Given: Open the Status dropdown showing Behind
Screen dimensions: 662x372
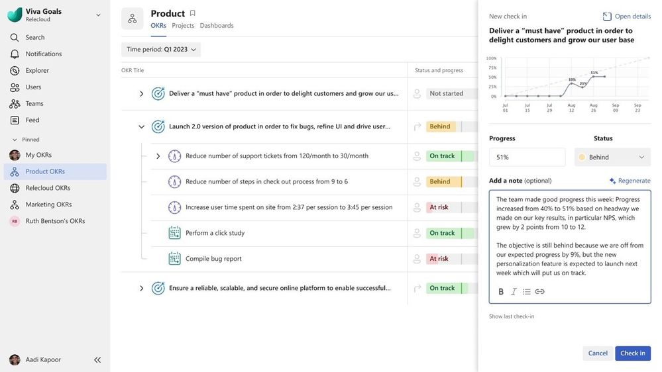Looking at the screenshot, I should 612,158.
